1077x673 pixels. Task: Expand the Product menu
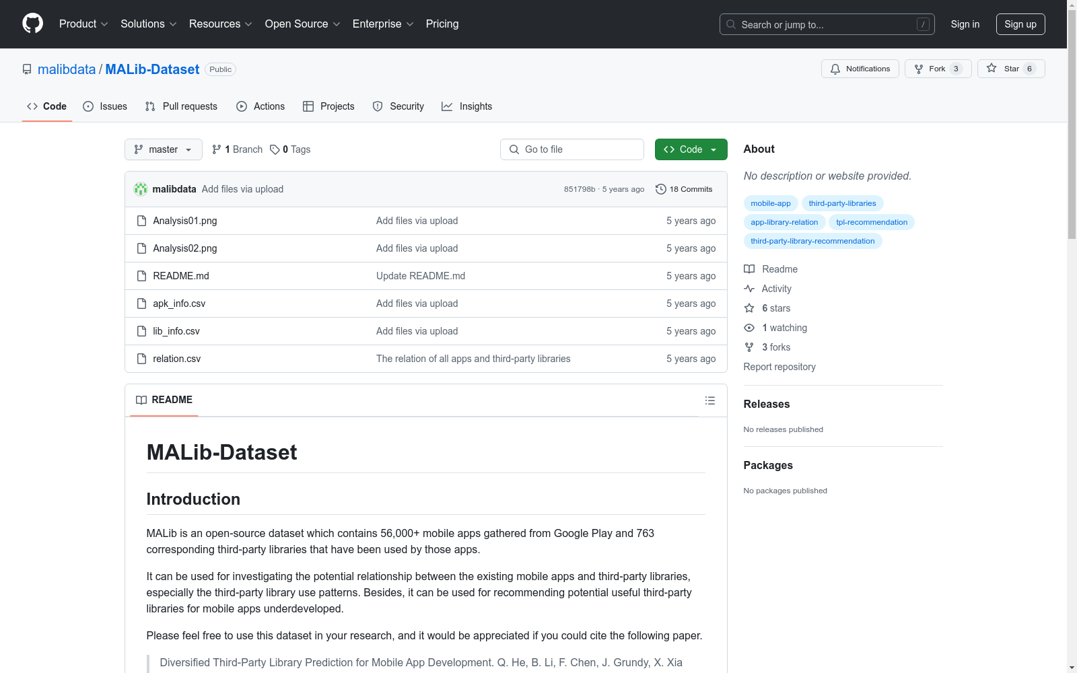point(83,24)
